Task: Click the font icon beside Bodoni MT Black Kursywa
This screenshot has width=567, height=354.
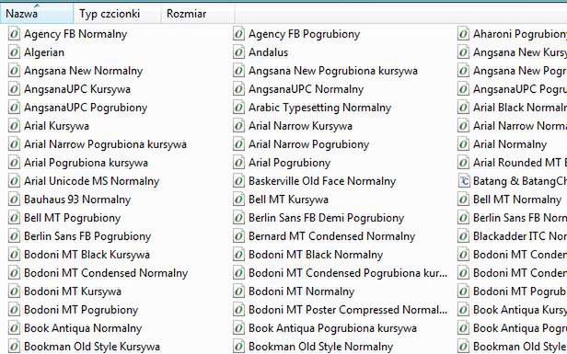Action: coord(14,255)
